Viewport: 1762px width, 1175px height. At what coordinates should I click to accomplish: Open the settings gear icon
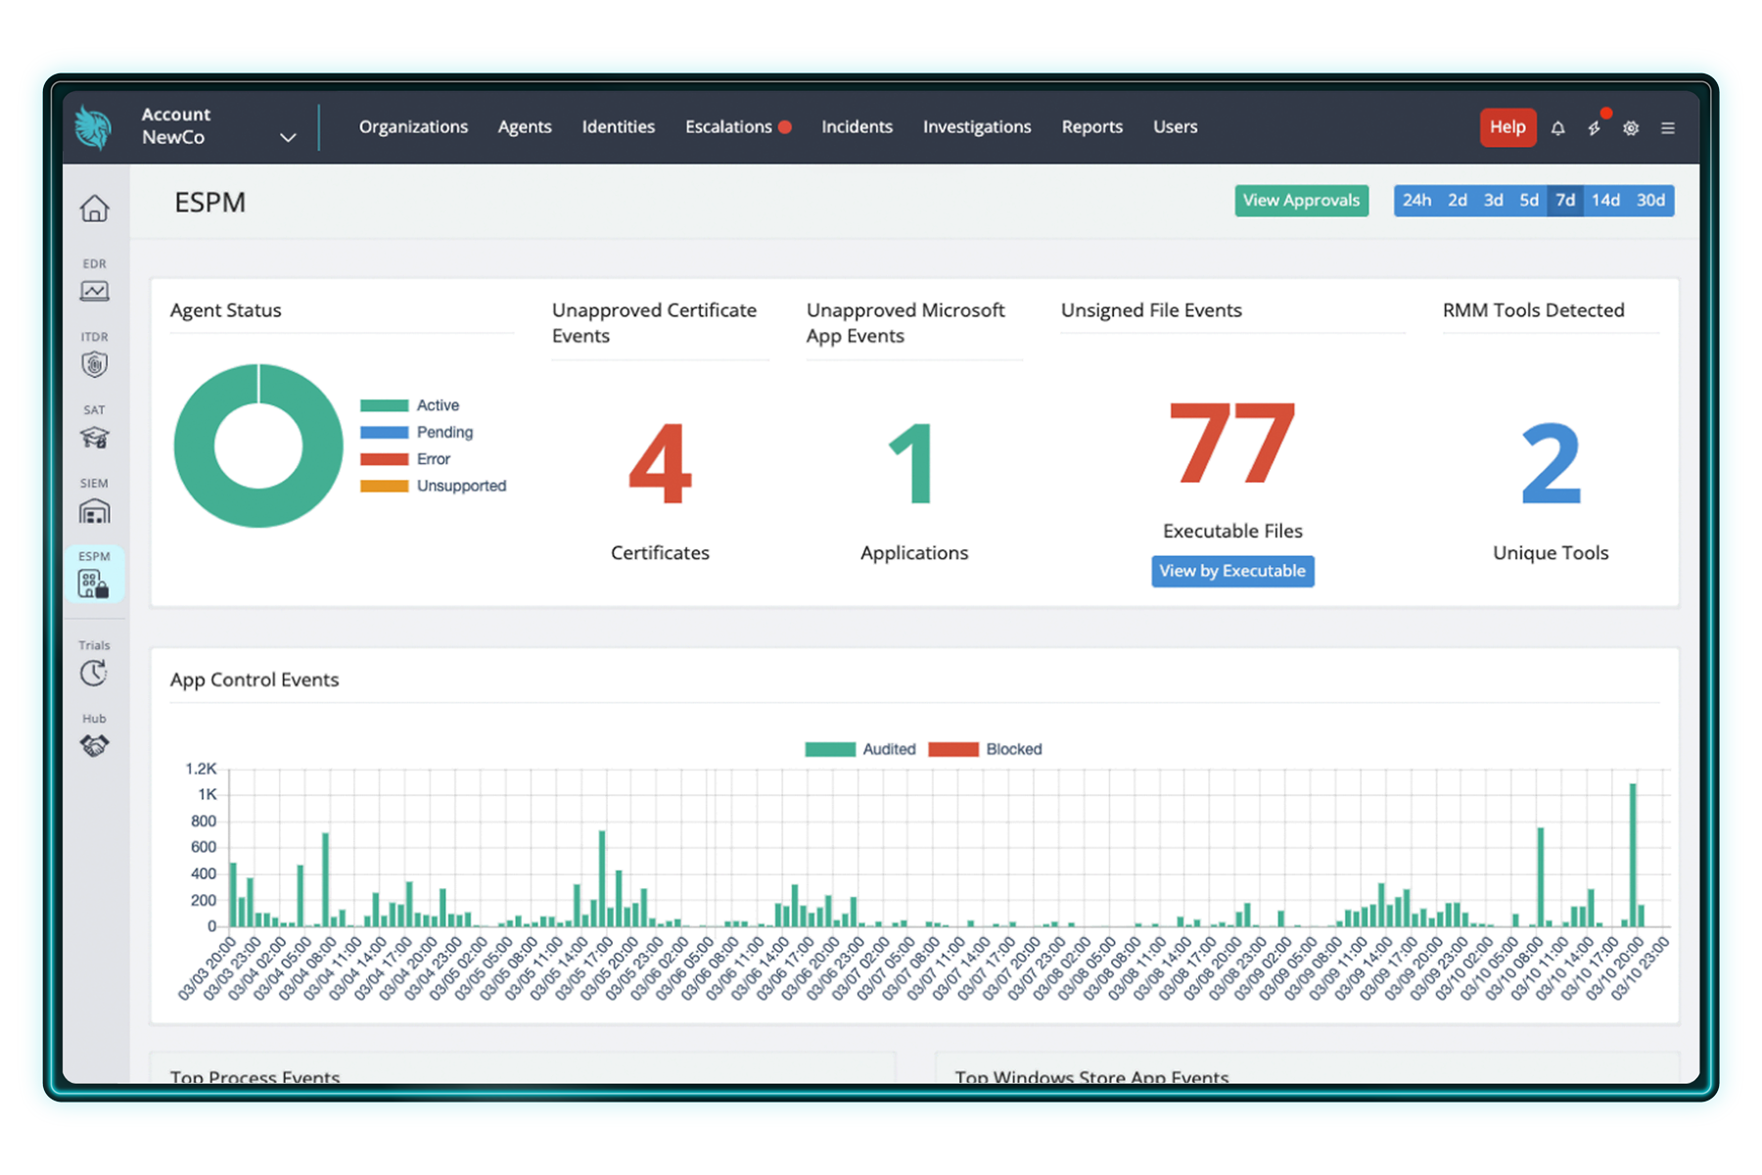pos(1631,128)
